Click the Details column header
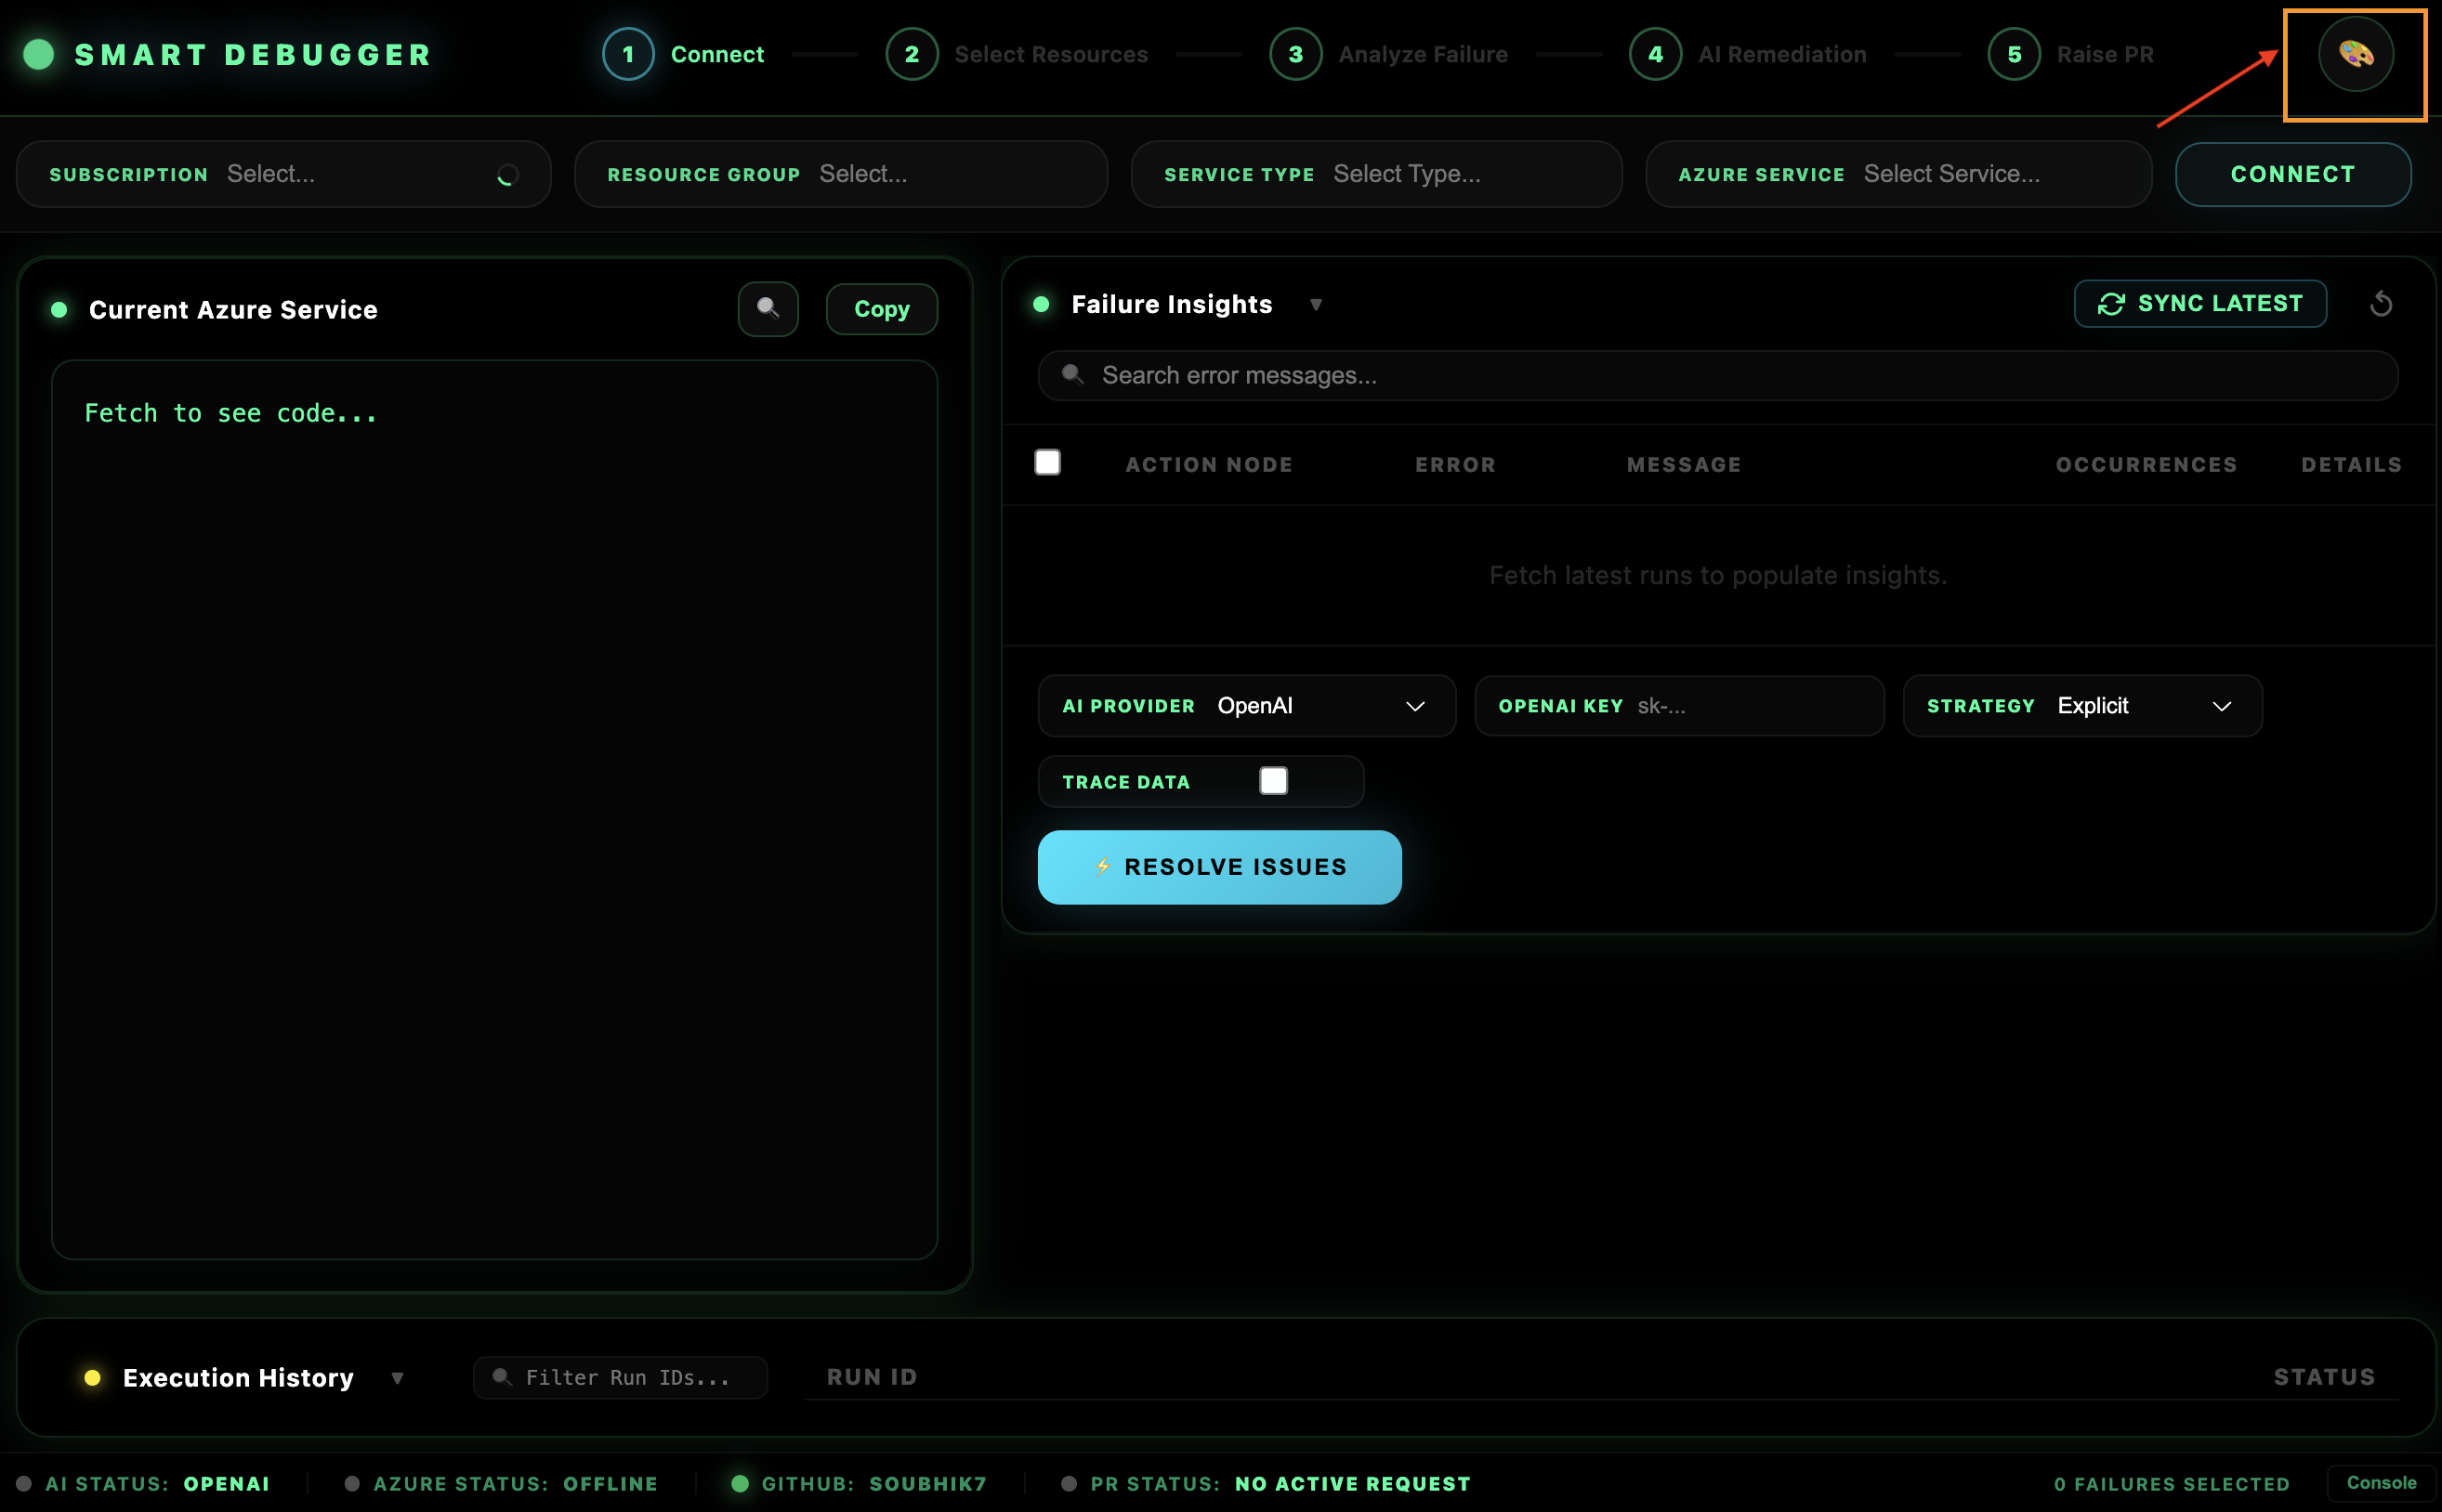2442x1512 pixels. point(2350,465)
